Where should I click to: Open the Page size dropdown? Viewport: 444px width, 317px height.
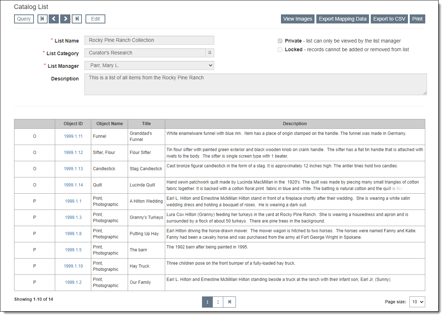pyautogui.click(x=417, y=302)
